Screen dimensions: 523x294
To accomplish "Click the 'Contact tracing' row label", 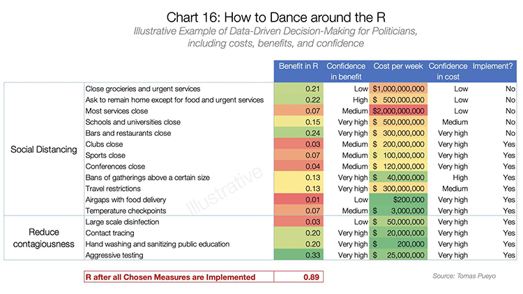I will point(109,233).
